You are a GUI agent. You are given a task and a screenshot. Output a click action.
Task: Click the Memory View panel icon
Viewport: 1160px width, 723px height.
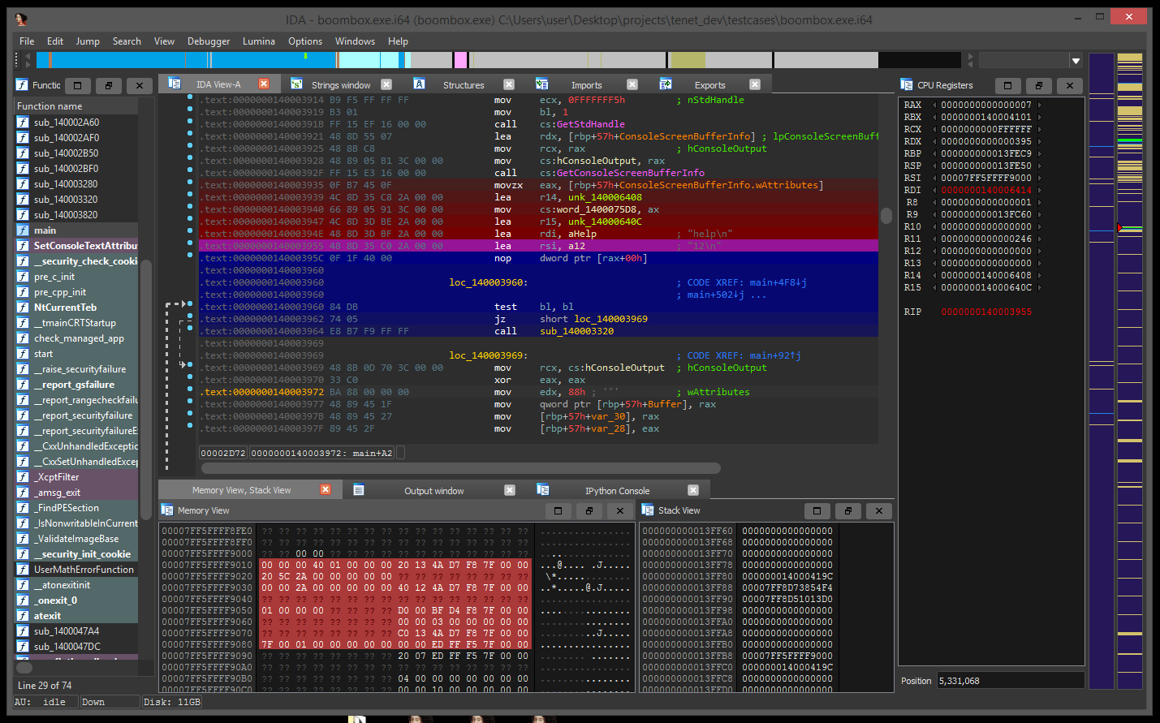[x=167, y=510]
